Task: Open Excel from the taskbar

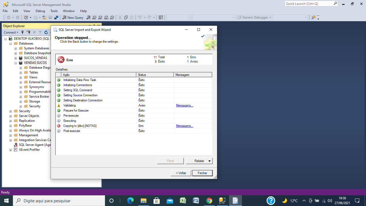Action: (x=183, y=201)
